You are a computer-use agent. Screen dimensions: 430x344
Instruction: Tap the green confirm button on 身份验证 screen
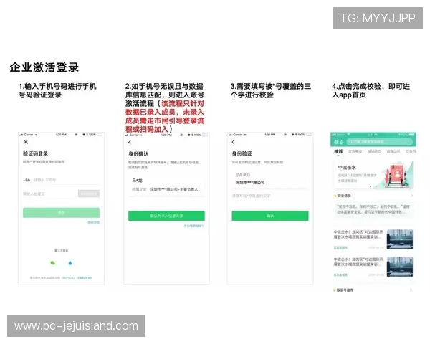[270, 216]
